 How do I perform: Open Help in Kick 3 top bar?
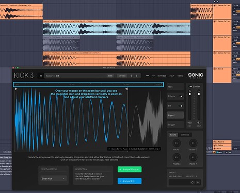coord(172,76)
